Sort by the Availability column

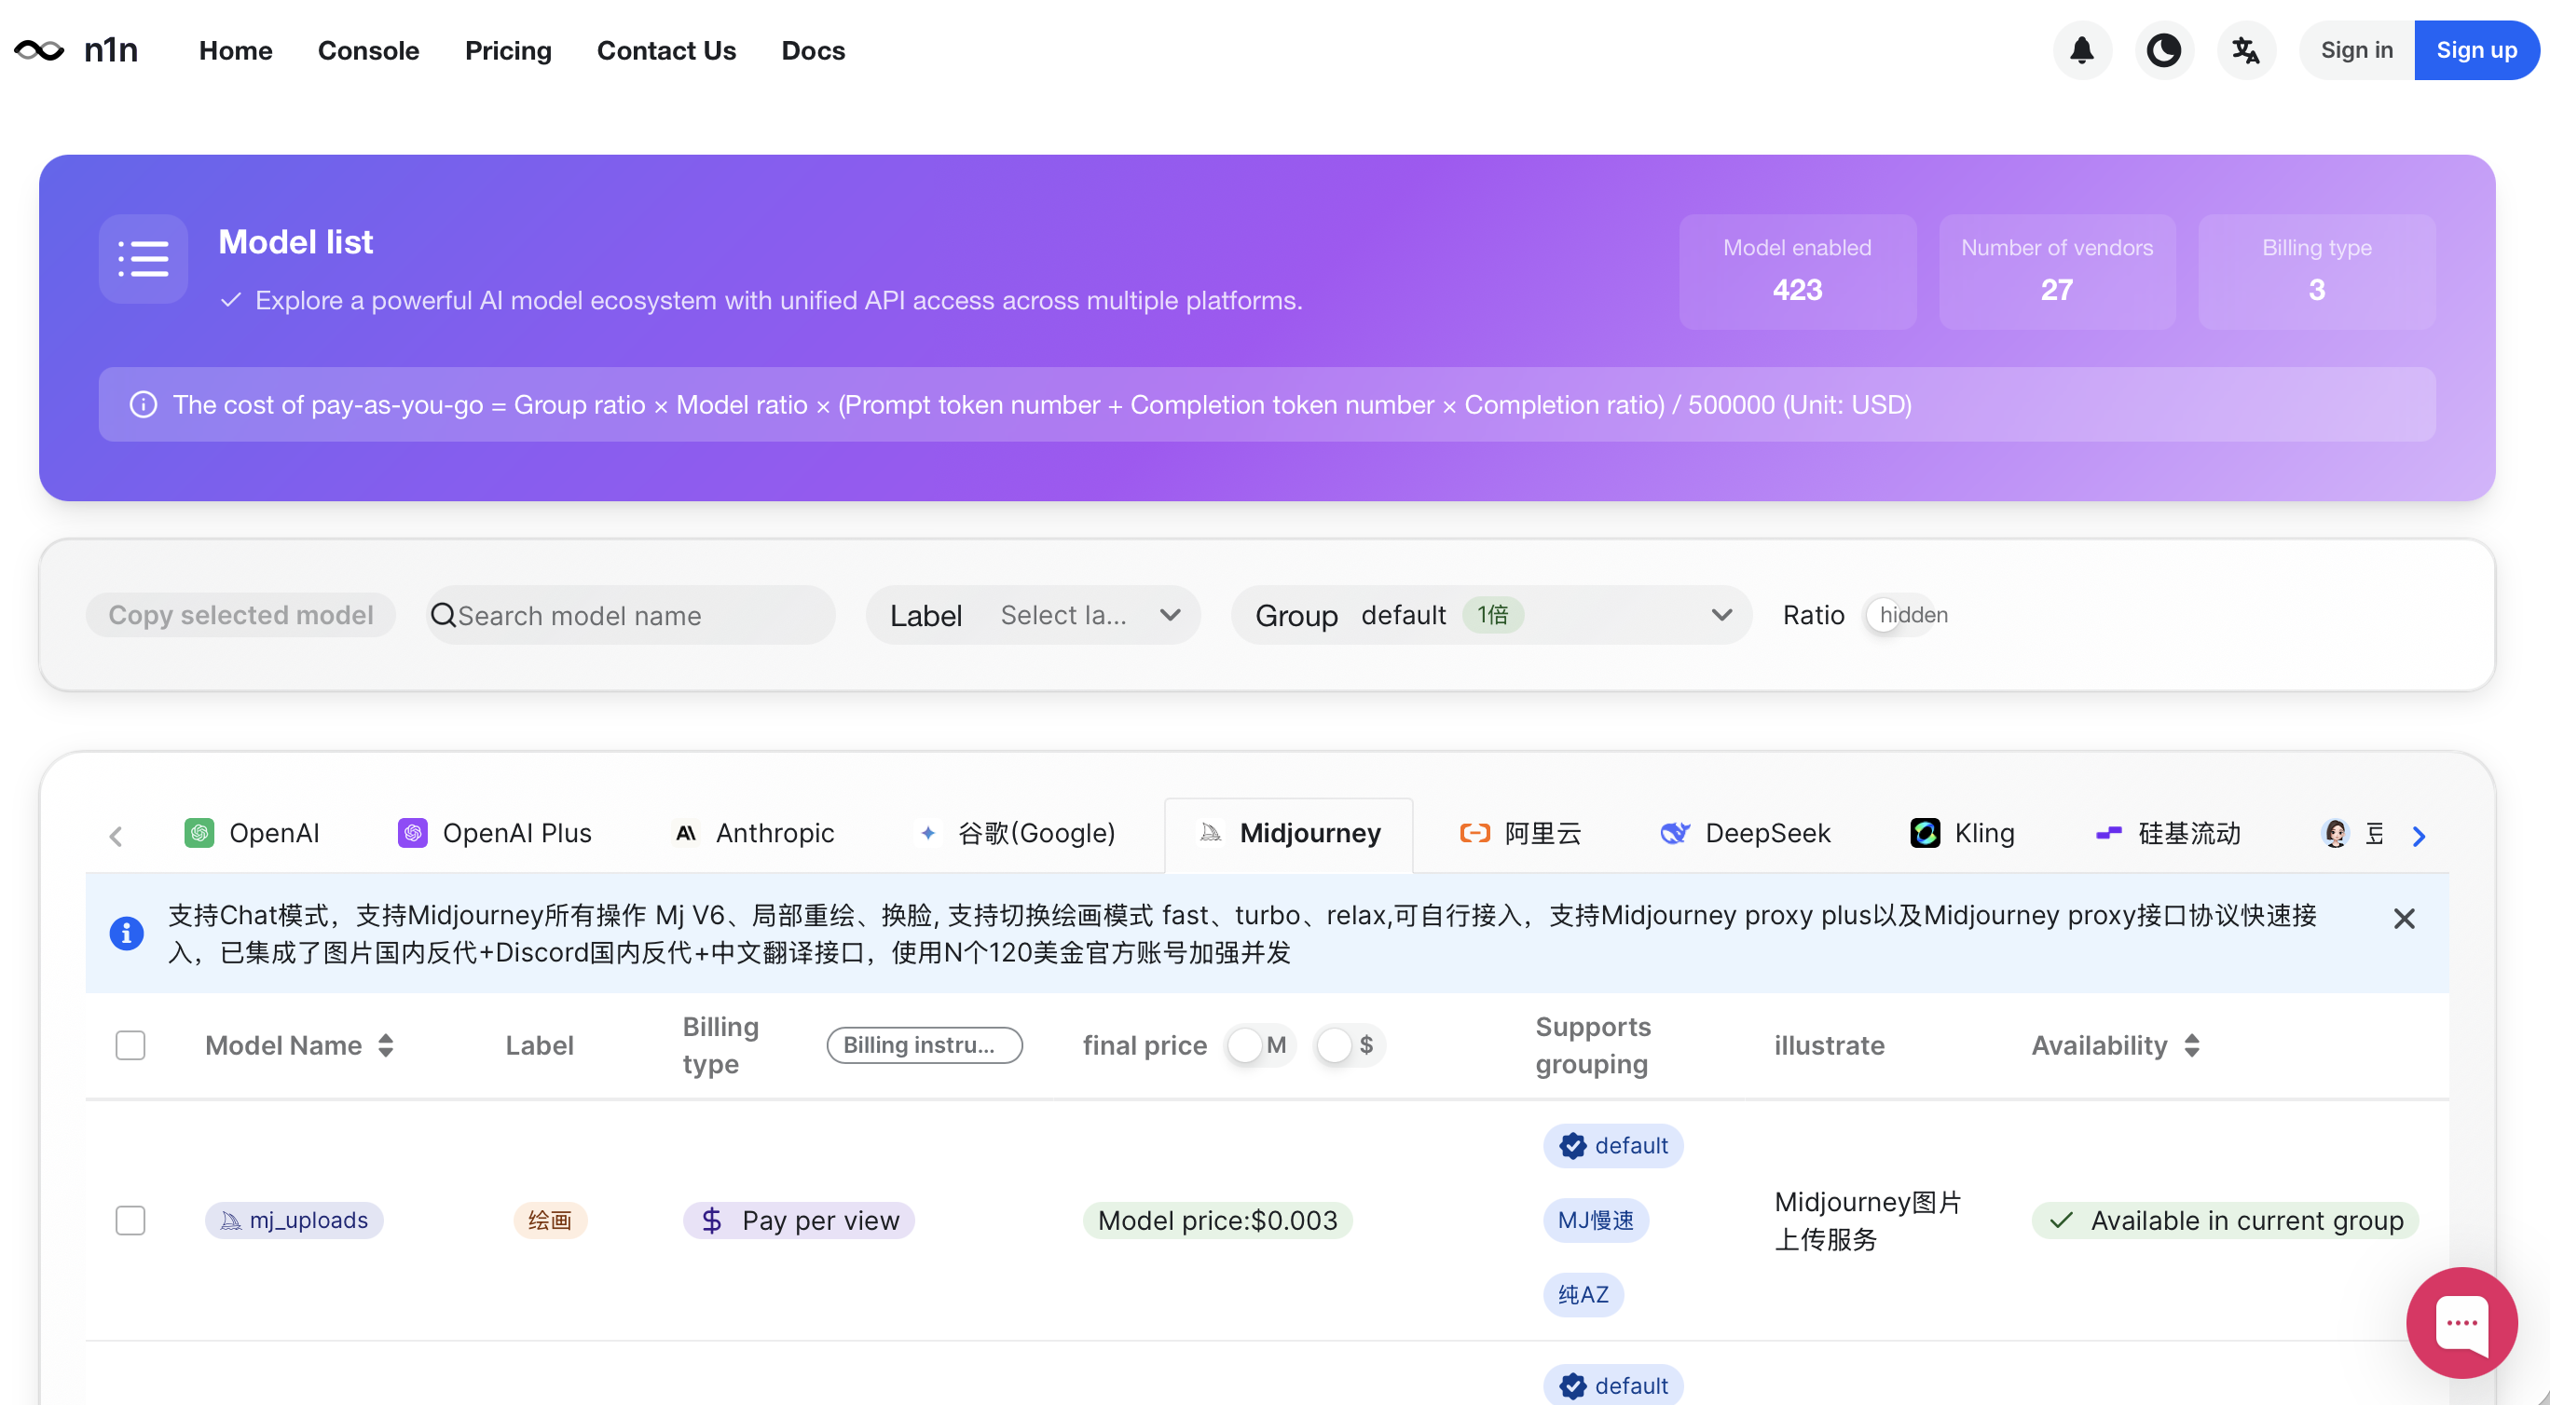coord(2192,1044)
